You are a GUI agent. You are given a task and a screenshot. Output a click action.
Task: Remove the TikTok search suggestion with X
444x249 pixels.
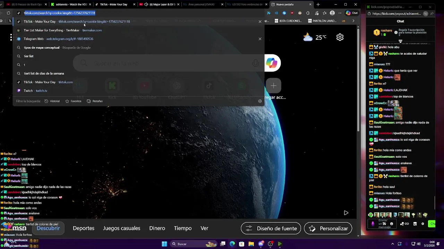point(260,21)
